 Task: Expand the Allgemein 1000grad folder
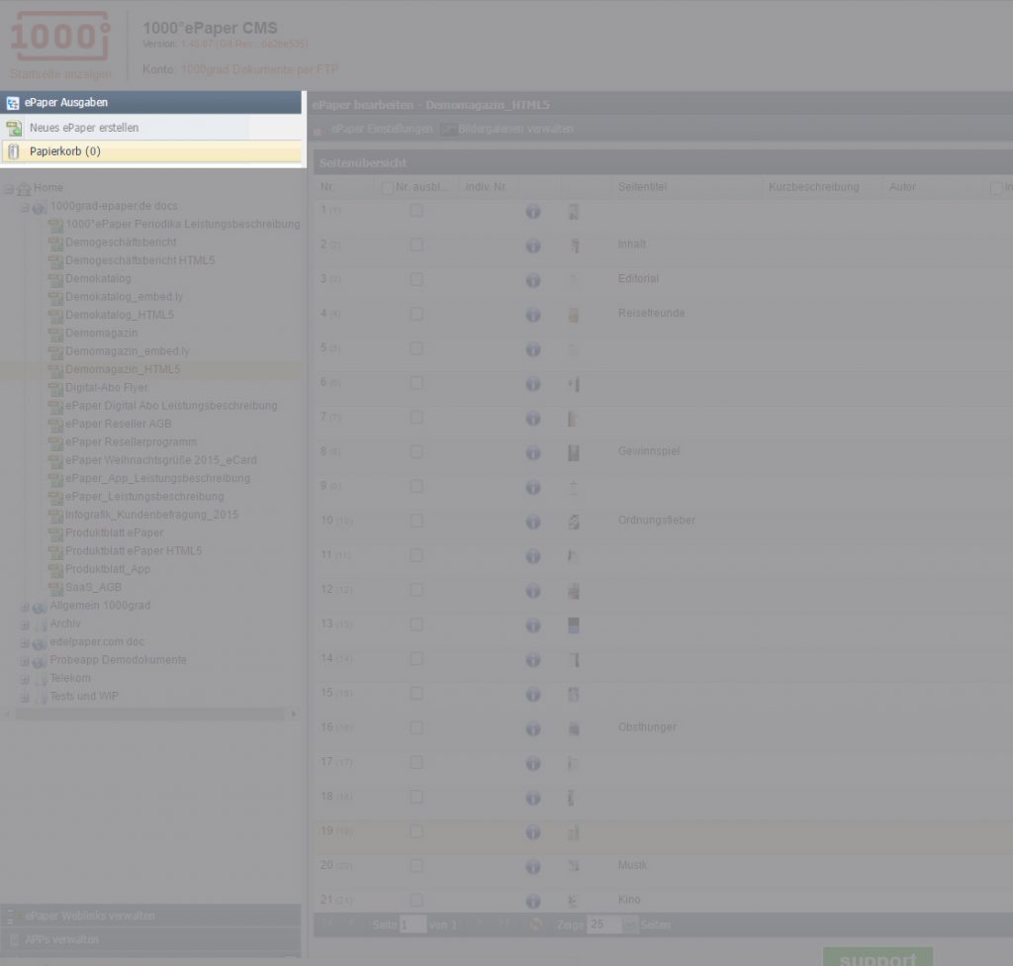click(x=25, y=607)
